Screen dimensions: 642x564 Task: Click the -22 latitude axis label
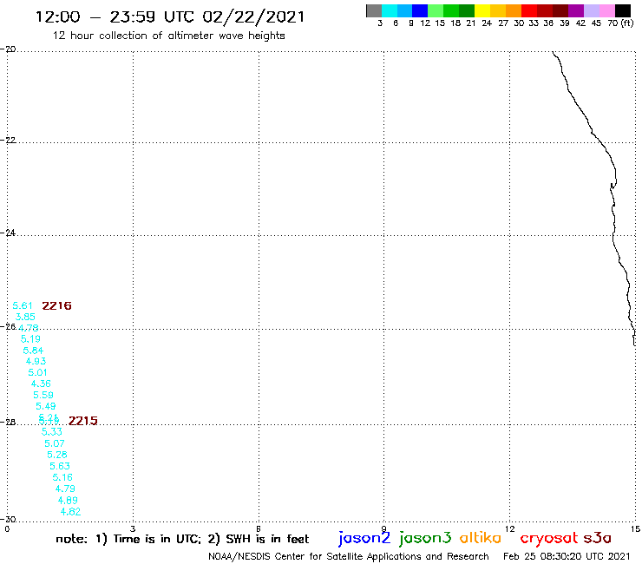tap(9, 140)
